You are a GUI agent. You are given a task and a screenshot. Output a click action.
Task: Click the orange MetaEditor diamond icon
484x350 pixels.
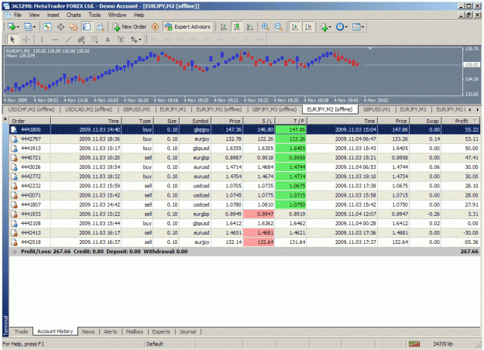[x=155, y=27]
